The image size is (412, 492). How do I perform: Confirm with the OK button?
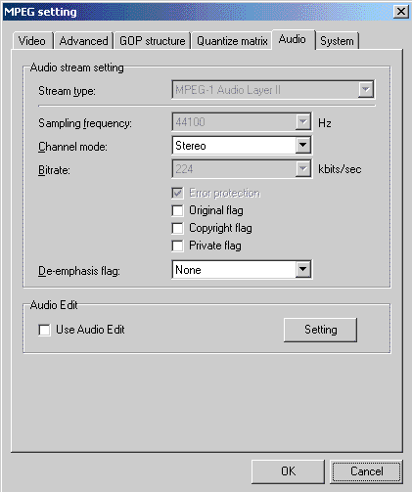coord(288,471)
